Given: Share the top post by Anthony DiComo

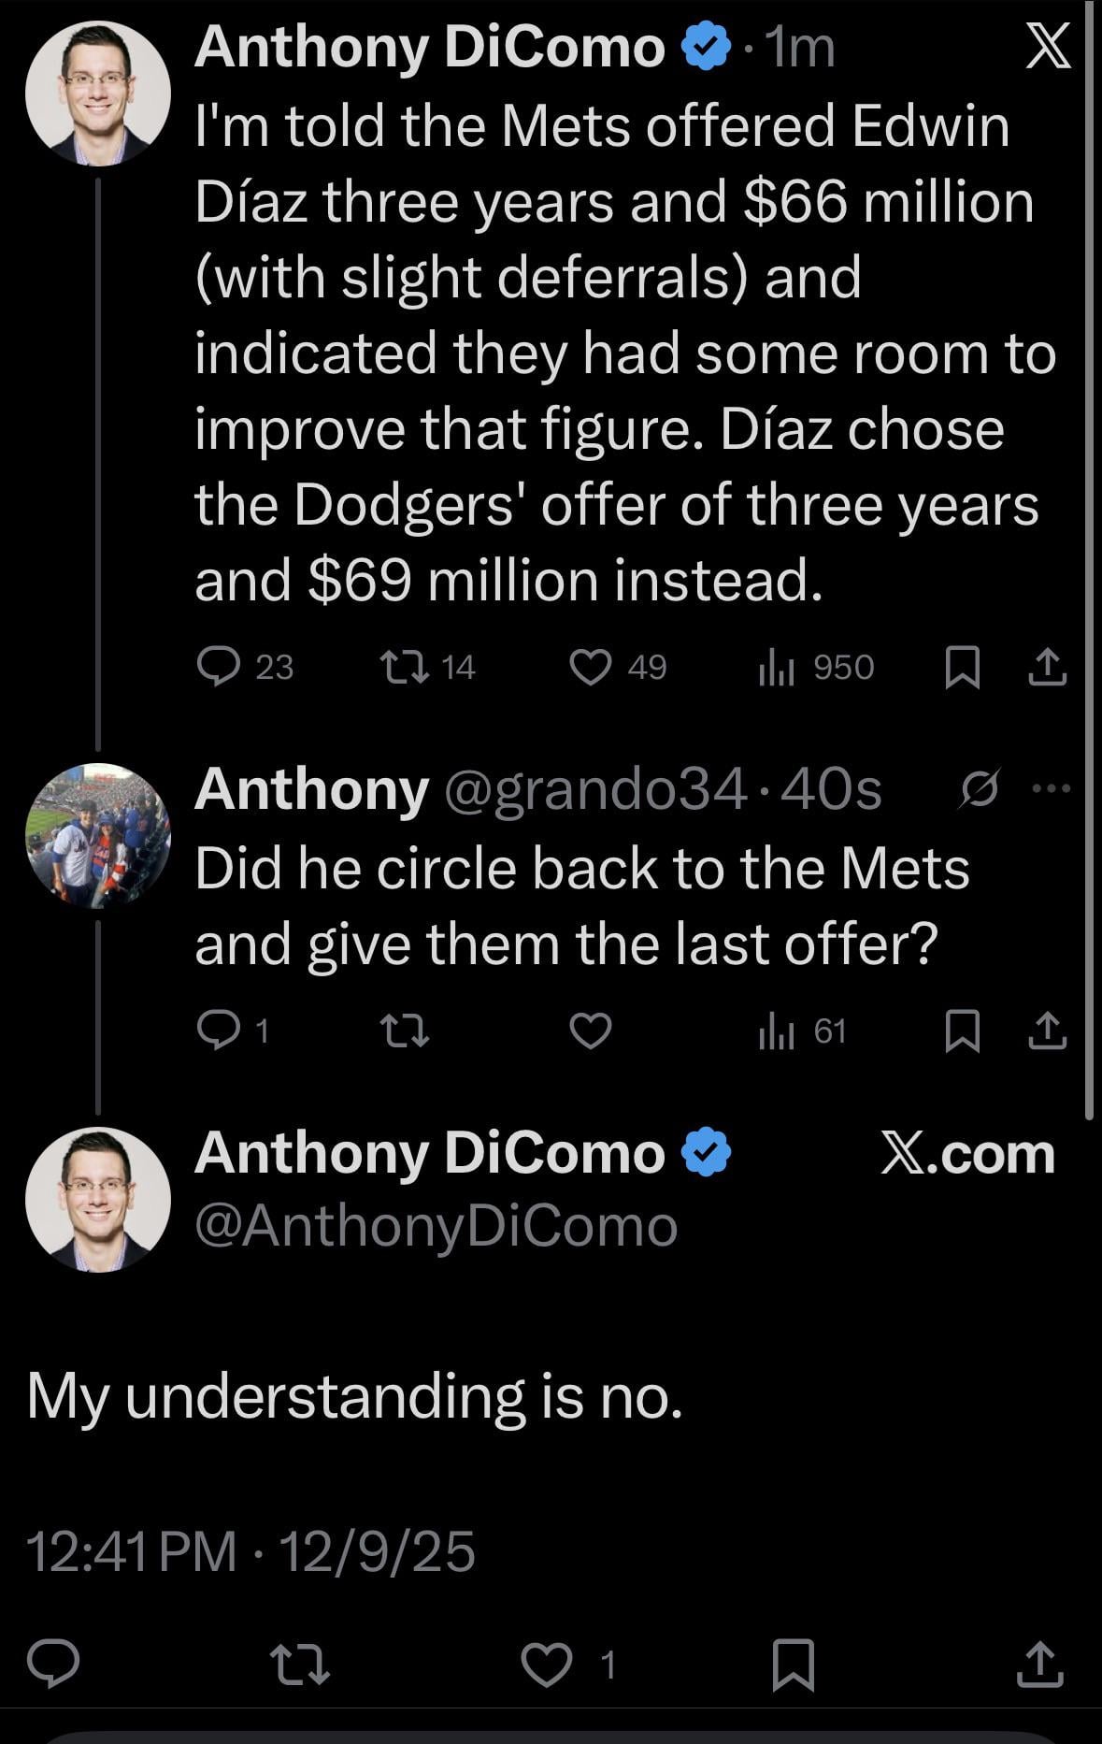Looking at the screenshot, I should coord(1047,668).
